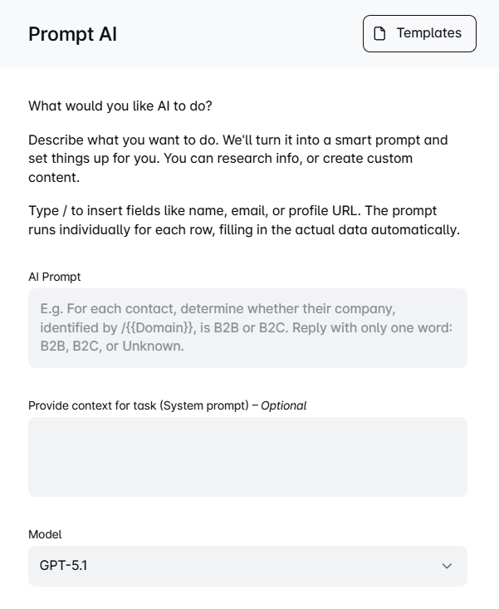
Task: Click the 'Provide context for task (System prompt)' label
Action: [138, 406]
